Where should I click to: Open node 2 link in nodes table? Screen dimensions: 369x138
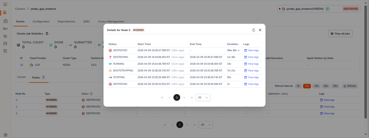[x=16, y=113]
